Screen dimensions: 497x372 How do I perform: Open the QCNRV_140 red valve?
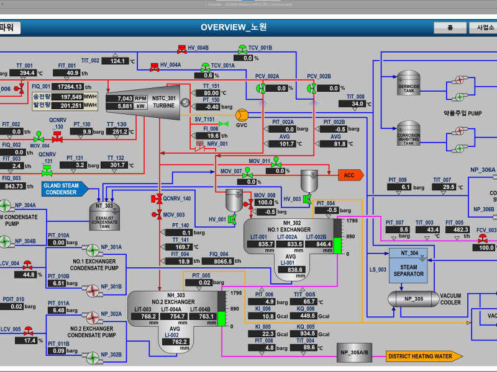(x=157, y=198)
